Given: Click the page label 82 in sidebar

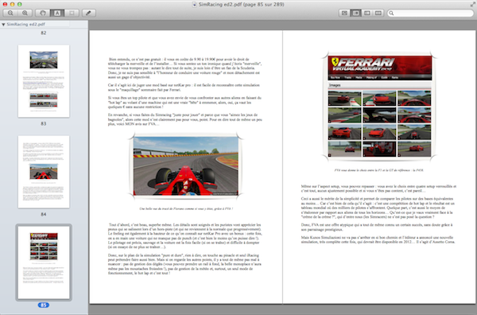Looking at the screenshot, I should [x=44, y=33].
